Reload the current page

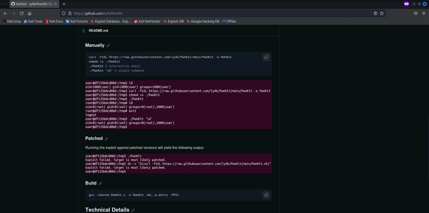click(x=22, y=13)
